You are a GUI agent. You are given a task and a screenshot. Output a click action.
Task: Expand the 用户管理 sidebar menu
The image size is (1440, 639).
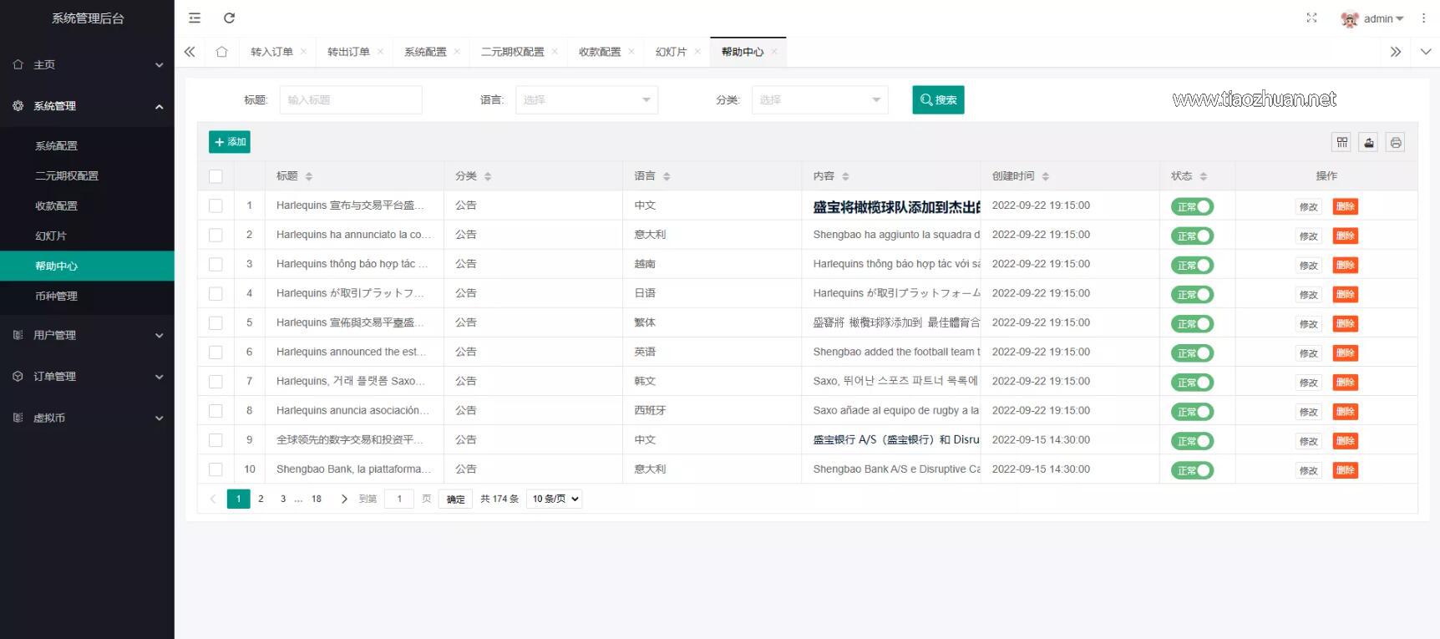coord(87,335)
